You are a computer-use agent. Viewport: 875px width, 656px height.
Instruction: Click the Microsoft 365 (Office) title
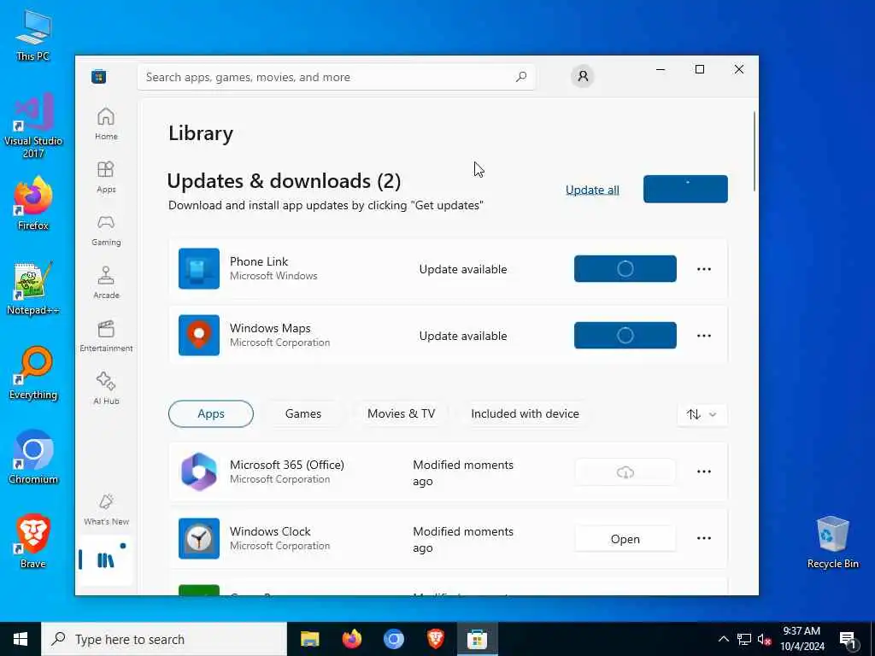coord(287,465)
